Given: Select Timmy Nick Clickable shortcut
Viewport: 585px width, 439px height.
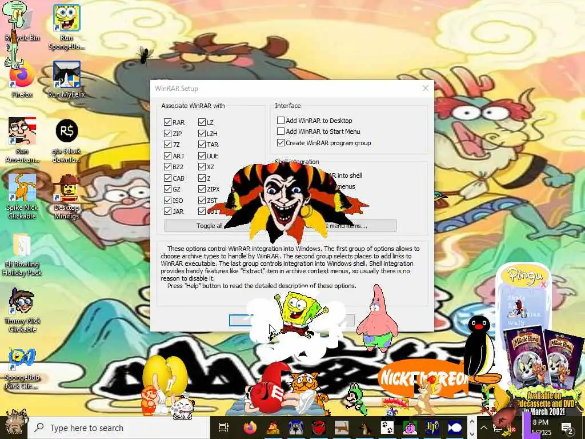Looking at the screenshot, I should [22, 310].
